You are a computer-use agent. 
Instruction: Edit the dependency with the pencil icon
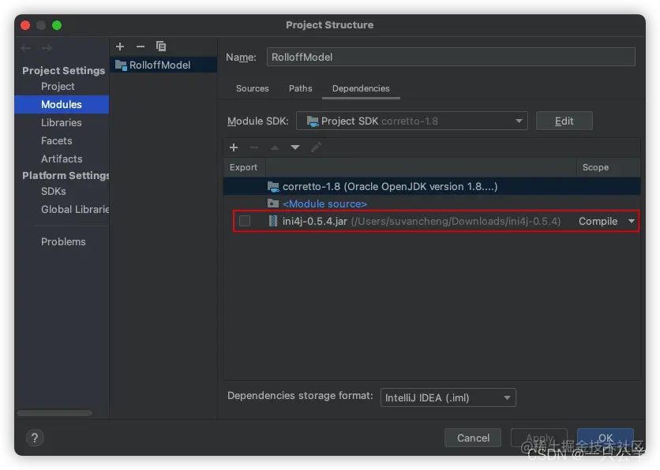coord(316,147)
